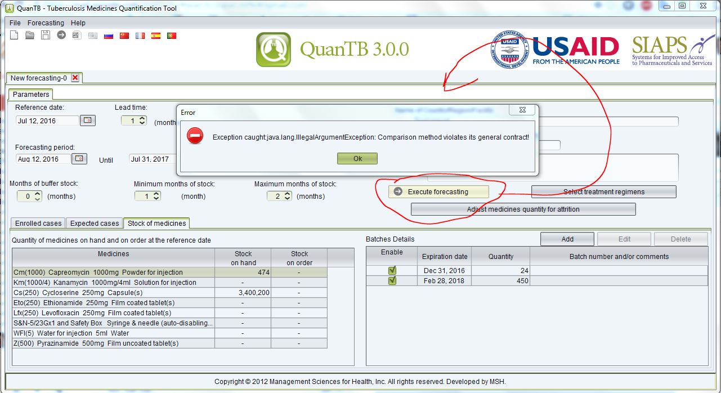Screen dimensions: 721x393
Task: Select the Kanamycin 1000mg/4ml medicine row
Action: 169,283
